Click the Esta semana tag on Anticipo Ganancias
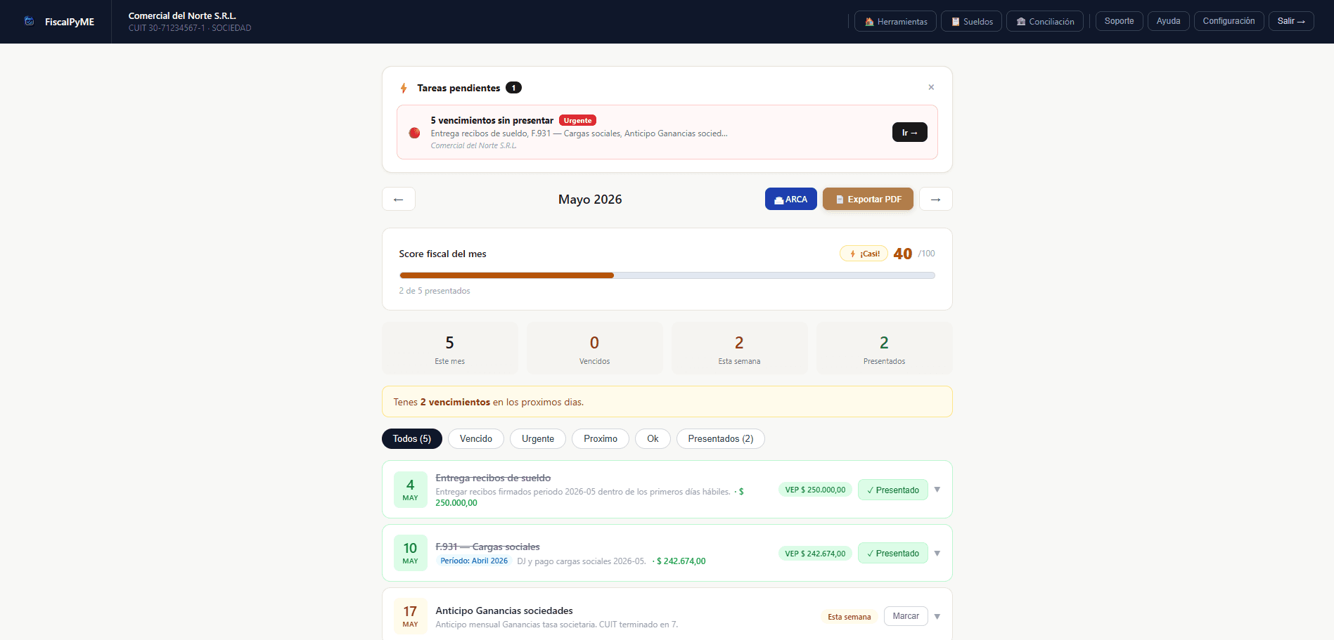The image size is (1334, 640). pyautogui.click(x=849, y=617)
